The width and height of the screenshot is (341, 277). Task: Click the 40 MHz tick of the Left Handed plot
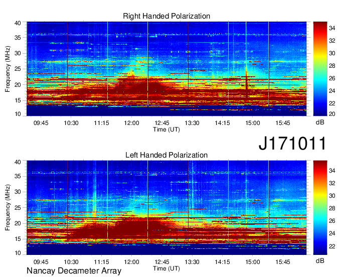pyautogui.click(x=18, y=162)
